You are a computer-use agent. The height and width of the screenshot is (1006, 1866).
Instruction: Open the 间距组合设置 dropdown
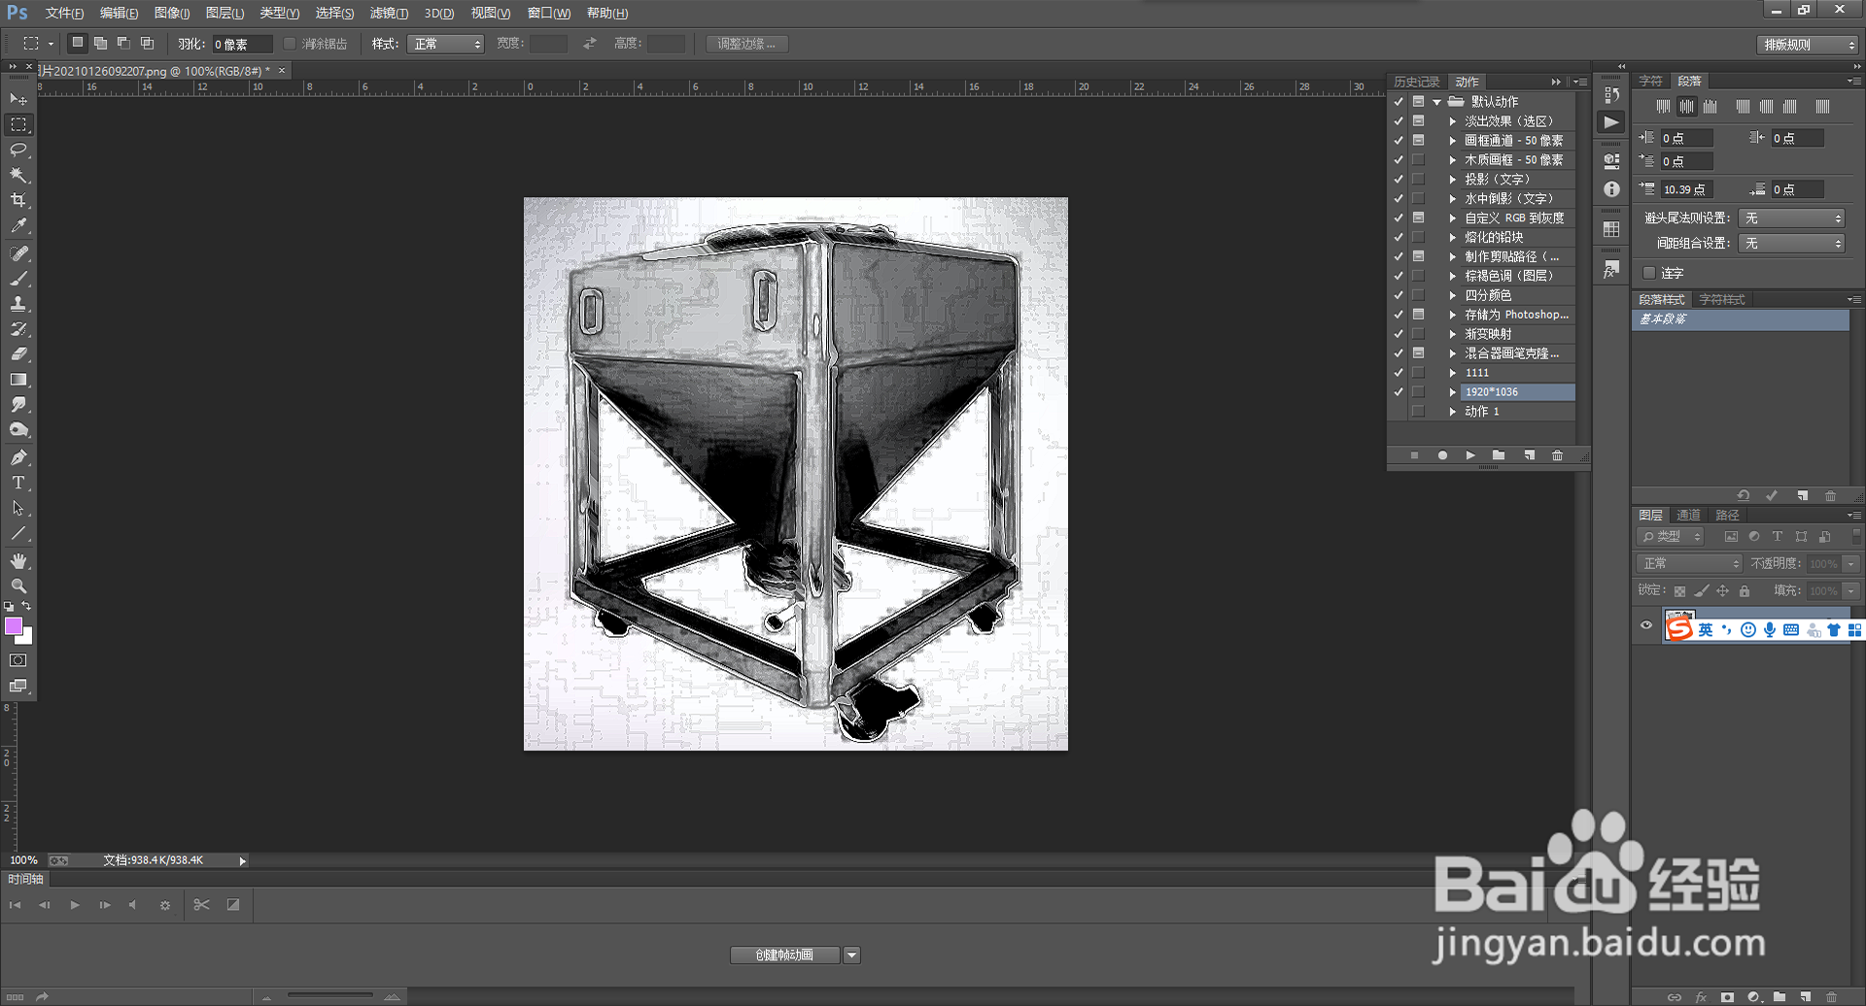tap(1791, 244)
